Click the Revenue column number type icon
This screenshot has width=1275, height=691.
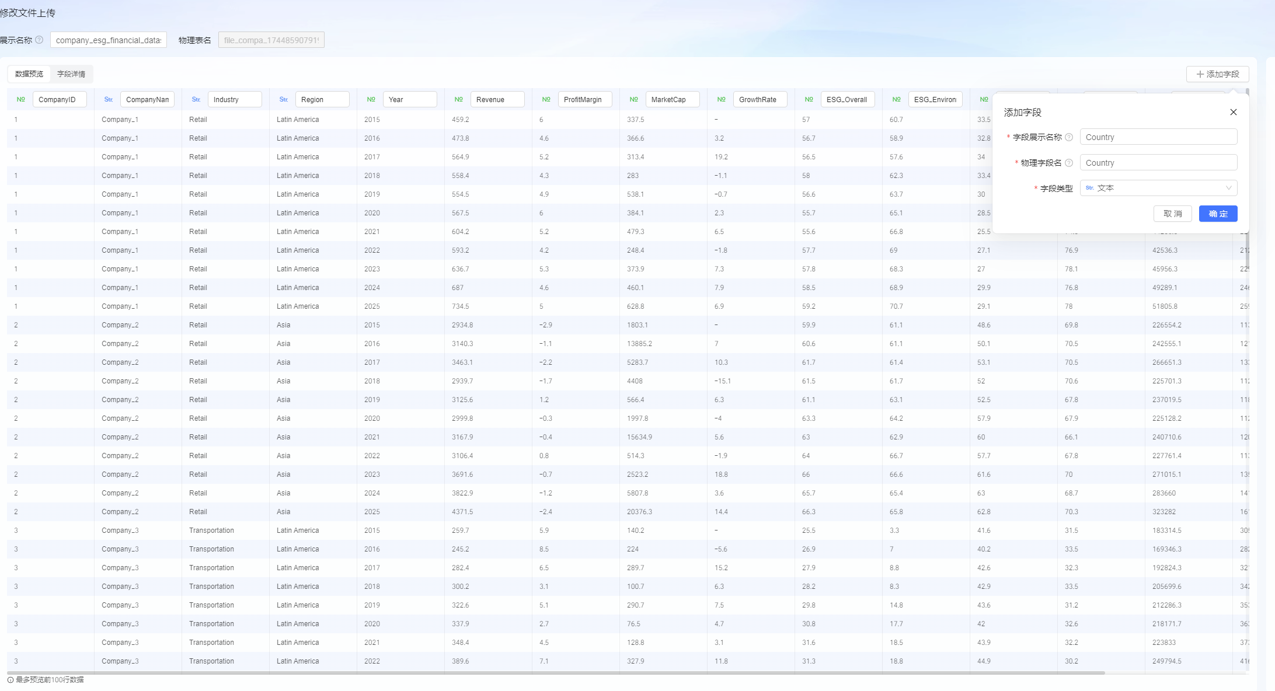coord(459,99)
